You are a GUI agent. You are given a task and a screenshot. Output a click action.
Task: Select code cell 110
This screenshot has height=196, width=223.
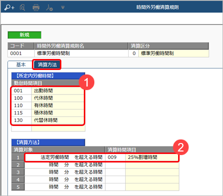(21, 105)
